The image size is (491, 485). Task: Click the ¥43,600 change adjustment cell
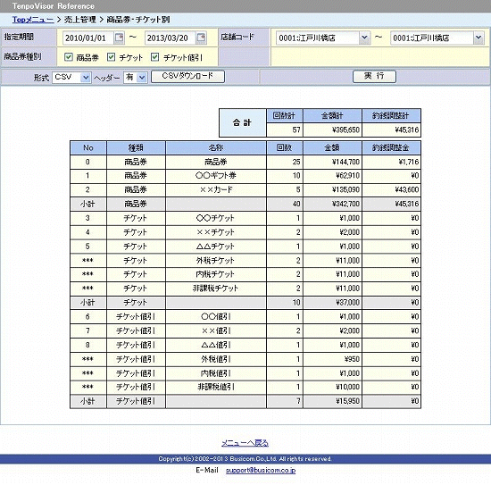point(391,189)
